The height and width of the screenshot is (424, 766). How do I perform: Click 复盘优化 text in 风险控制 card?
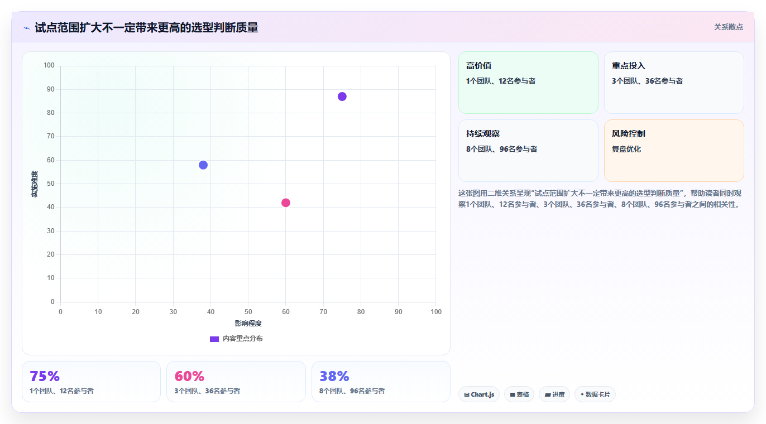point(626,150)
